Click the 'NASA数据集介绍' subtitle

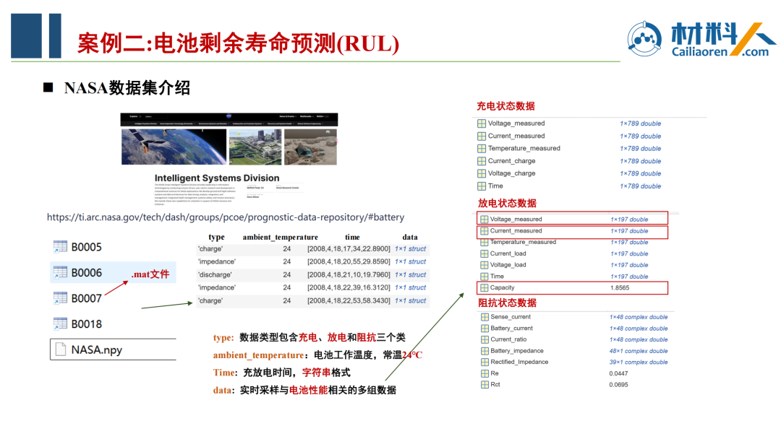coord(127,88)
